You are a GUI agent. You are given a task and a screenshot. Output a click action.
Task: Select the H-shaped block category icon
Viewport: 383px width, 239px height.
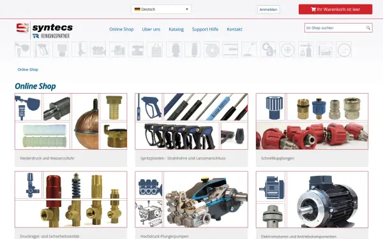(x=136, y=49)
